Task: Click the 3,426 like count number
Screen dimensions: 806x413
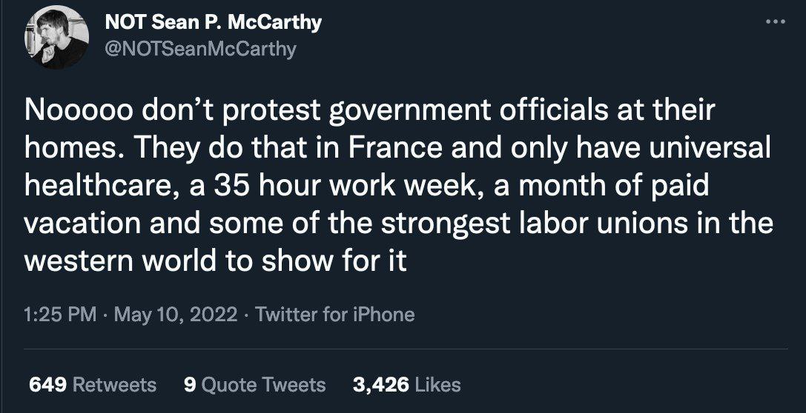Action: click(x=381, y=385)
